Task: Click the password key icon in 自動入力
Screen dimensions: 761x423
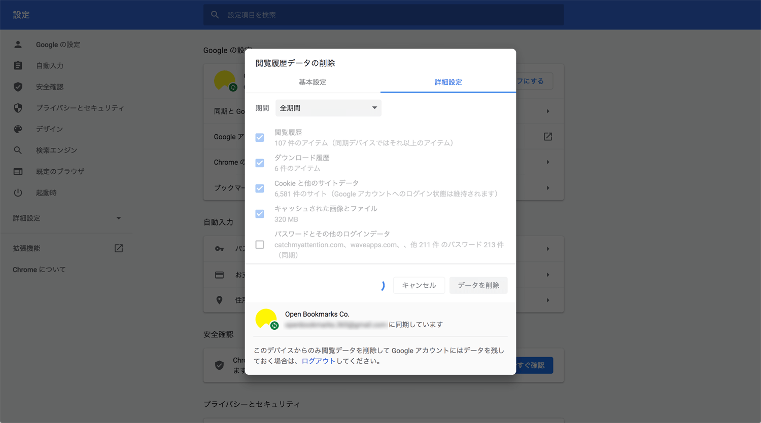Action: (x=219, y=249)
